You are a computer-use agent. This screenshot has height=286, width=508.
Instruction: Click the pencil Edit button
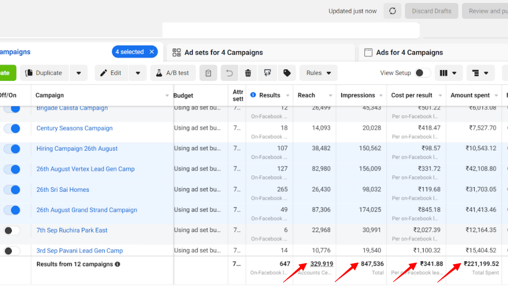coord(112,73)
